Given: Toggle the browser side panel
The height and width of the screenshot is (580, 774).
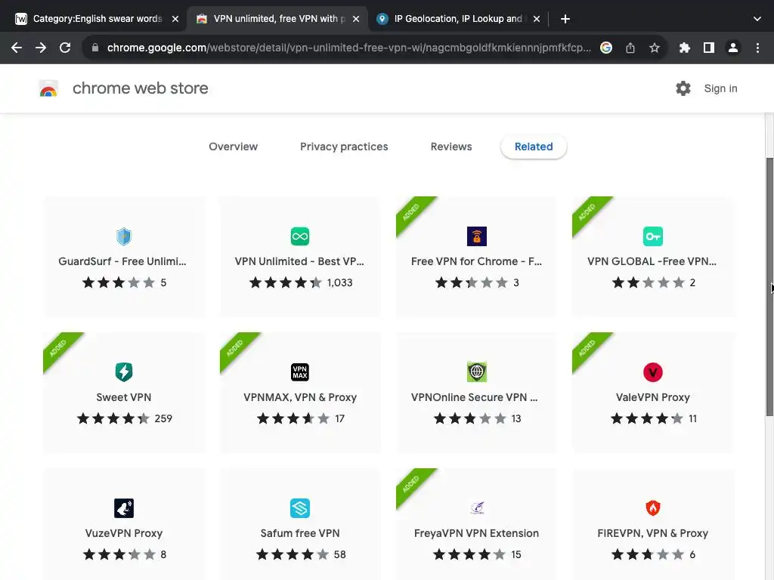Looking at the screenshot, I should coord(708,48).
